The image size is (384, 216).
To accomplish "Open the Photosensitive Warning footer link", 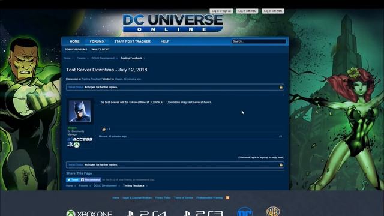I will 209,197.
